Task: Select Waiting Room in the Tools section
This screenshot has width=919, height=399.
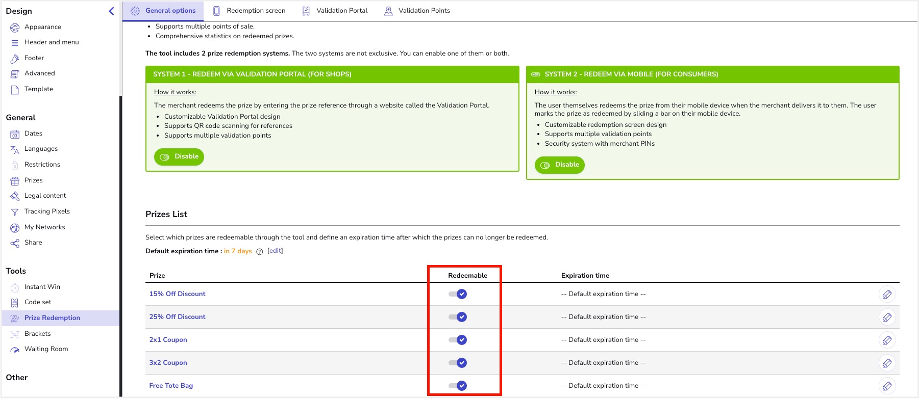Action: (46, 349)
